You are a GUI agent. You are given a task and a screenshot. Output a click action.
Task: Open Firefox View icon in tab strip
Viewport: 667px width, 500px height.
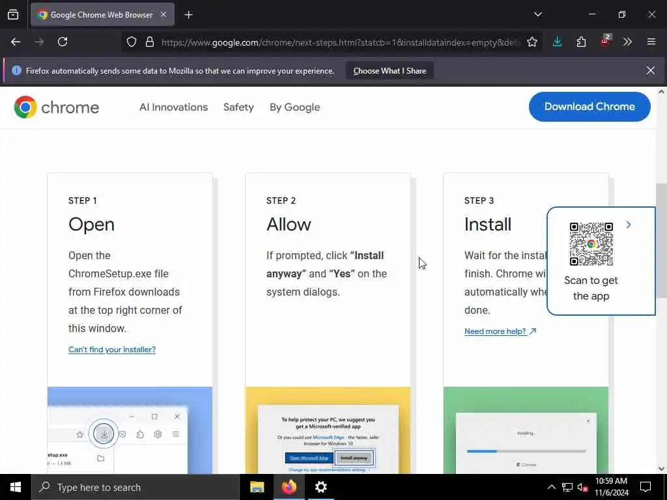[13, 14]
